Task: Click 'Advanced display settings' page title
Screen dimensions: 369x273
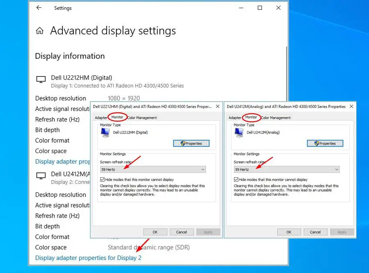Action: (113, 31)
